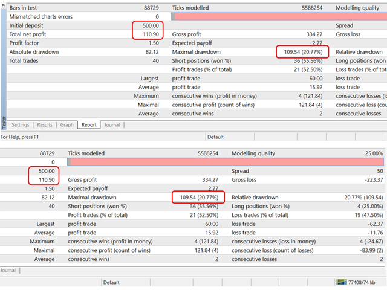Click 'Relative drawdown' label in lower report
The height and width of the screenshot is (290, 387).
pyautogui.click(x=255, y=198)
